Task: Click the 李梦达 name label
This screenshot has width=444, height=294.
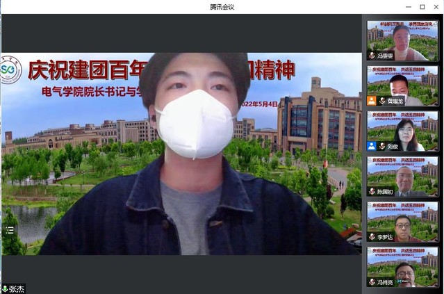Action: coord(386,237)
